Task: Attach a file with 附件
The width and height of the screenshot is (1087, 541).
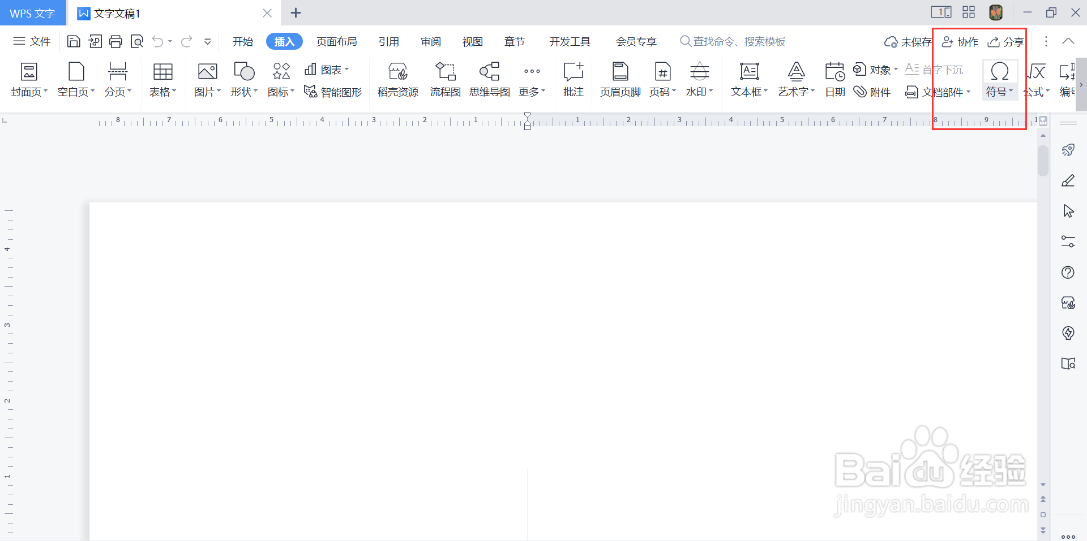Action: tap(872, 92)
